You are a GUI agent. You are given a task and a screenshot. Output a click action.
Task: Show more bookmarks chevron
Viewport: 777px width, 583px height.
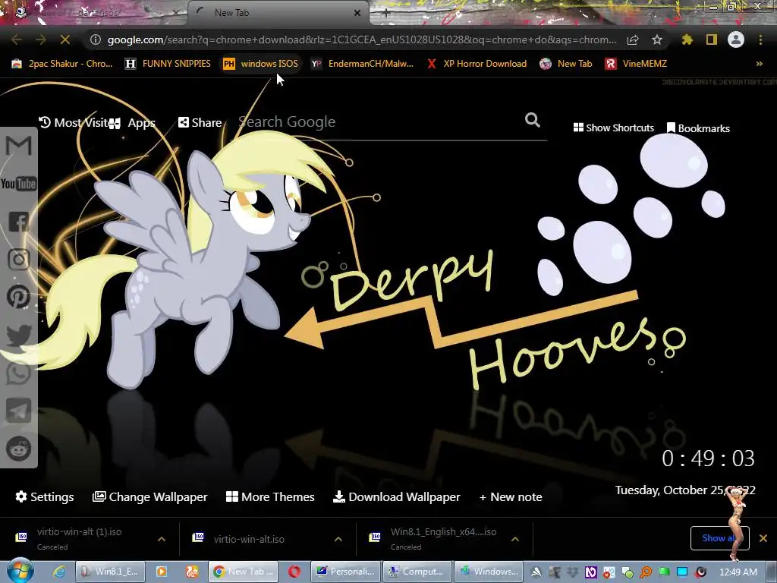pos(759,64)
